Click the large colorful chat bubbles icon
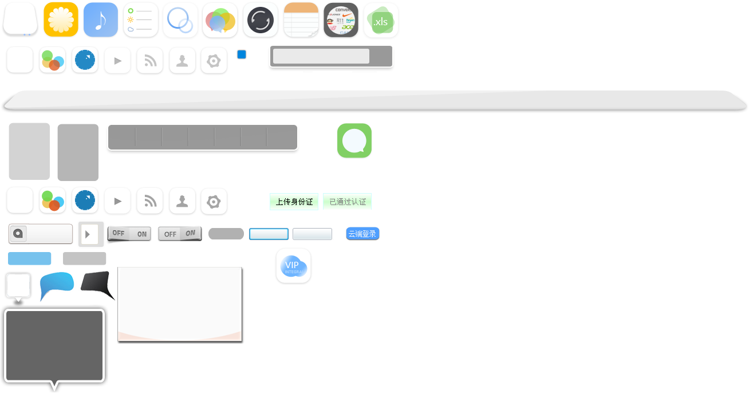 (220, 21)
